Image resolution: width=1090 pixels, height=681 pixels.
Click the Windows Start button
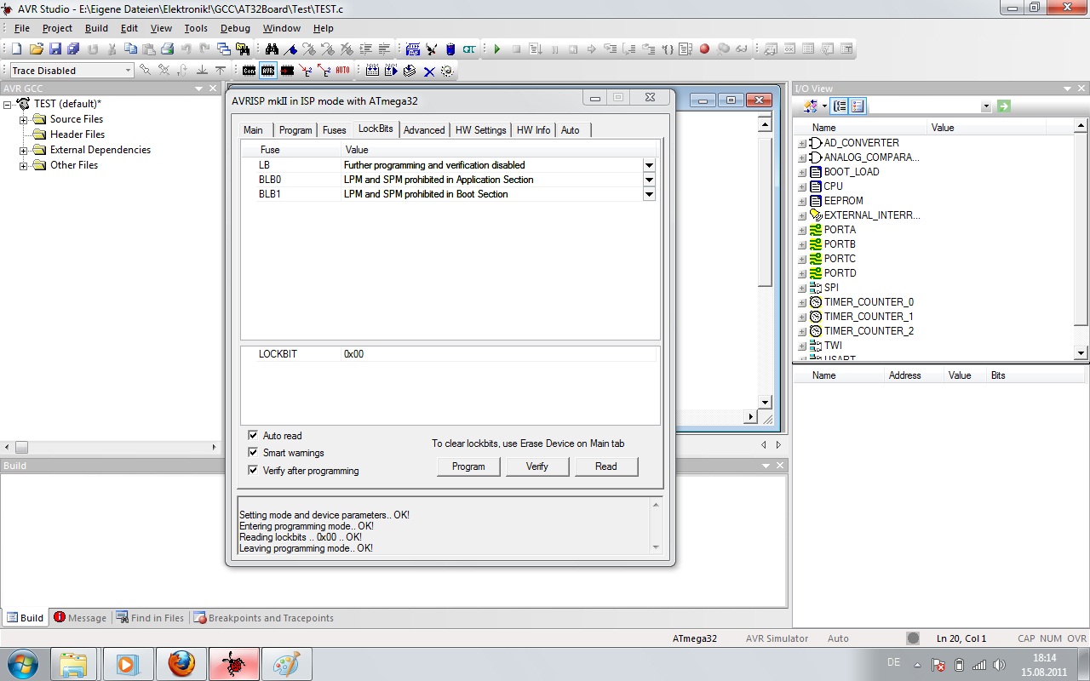(22, 663)
